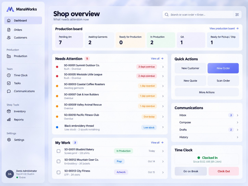Screen dimensions: 248x186
Task: Click the Go on Break button
Action: (x=191, y=171)
